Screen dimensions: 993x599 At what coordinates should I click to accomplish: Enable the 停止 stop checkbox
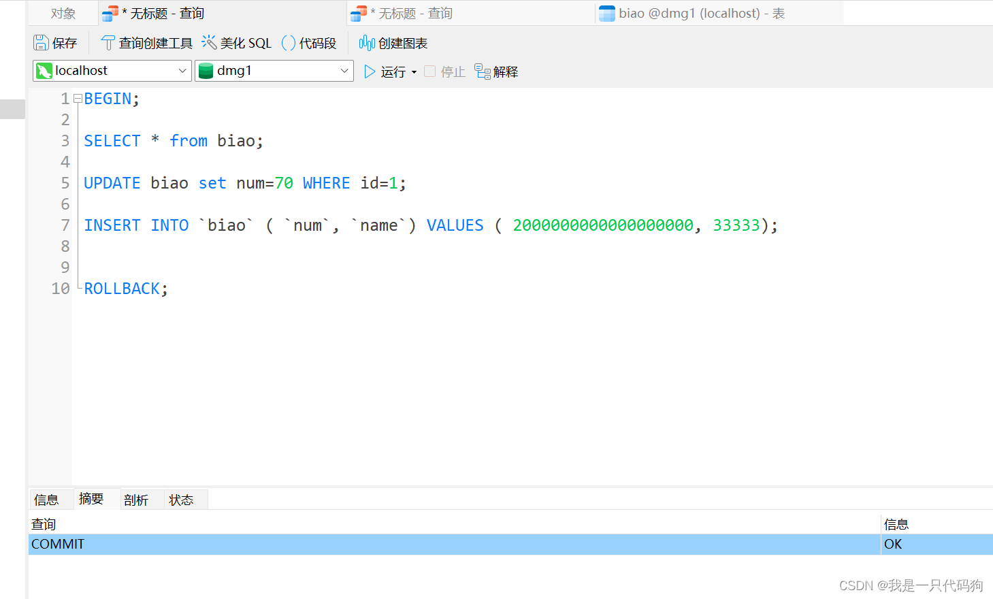(x=429, y=71)
